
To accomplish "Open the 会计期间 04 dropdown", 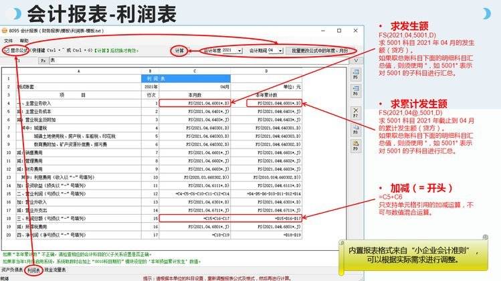I will tap(280, 50).
